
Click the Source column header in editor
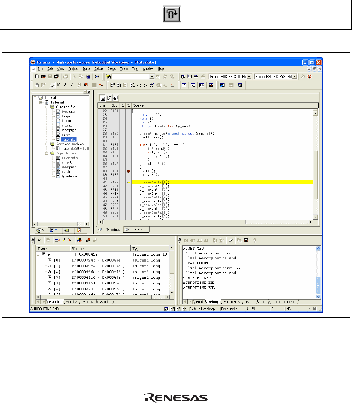coord(225,105)
